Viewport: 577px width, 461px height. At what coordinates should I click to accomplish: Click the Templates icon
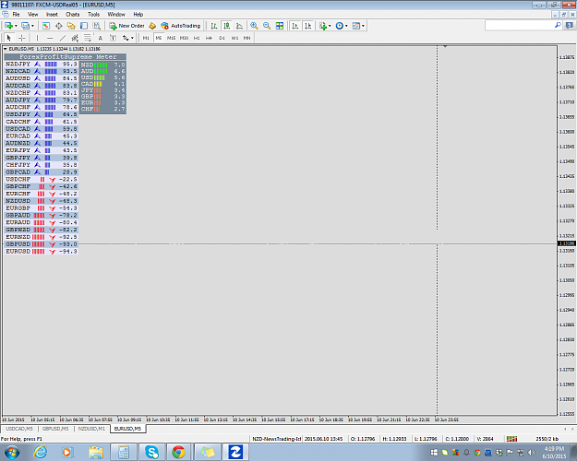point(355,26)
